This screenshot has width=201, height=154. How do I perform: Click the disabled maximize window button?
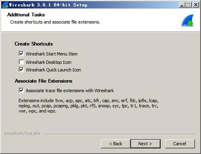pos(189,5)
